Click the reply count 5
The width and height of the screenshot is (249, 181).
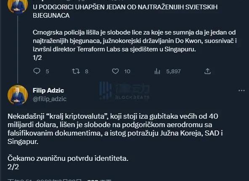47,72
